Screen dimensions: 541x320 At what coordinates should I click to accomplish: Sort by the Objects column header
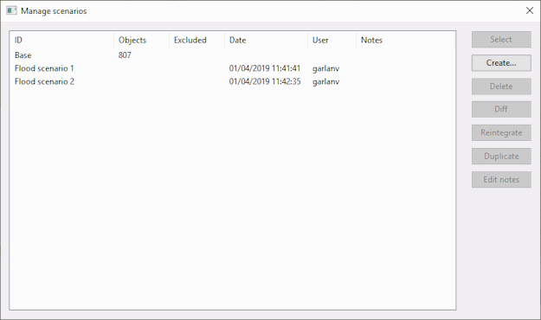(141, 40)
